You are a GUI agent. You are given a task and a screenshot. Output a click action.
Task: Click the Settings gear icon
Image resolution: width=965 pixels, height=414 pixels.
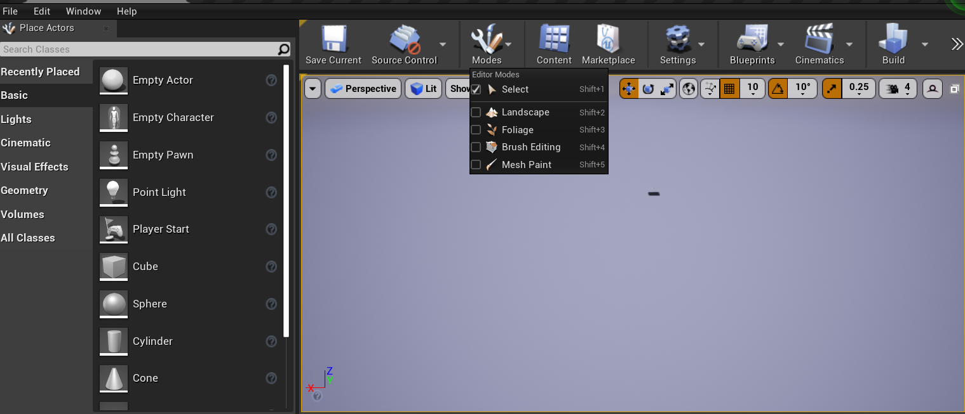point(677,39)
